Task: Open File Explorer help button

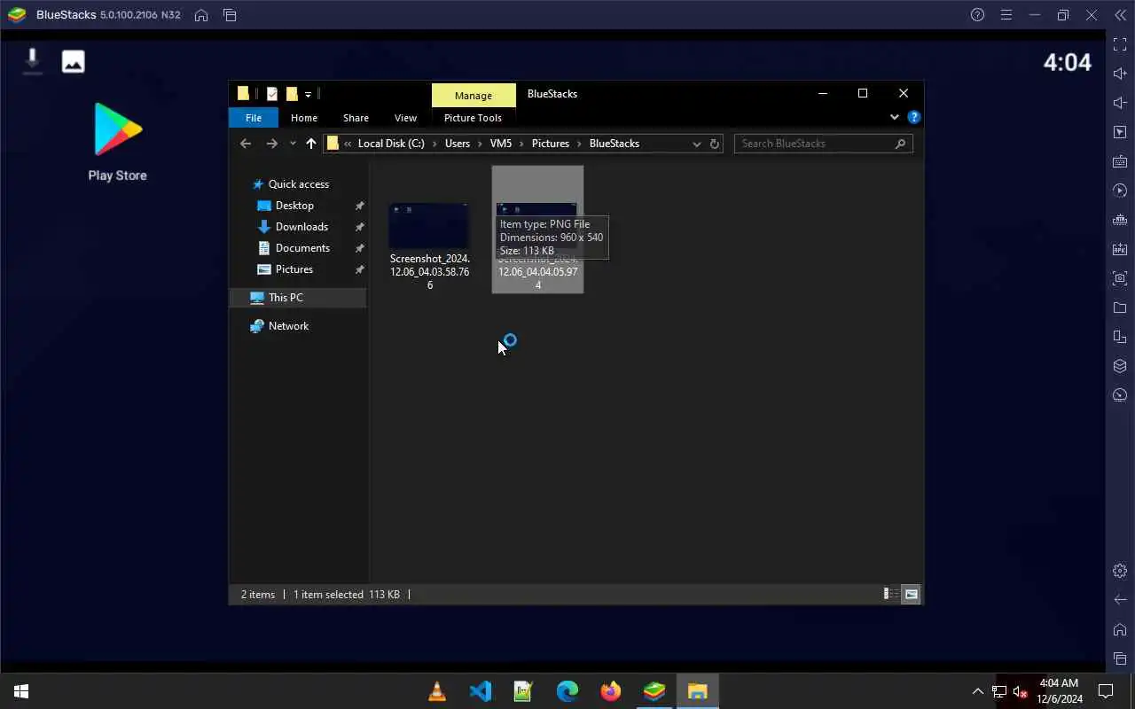Action: (914, 117)
